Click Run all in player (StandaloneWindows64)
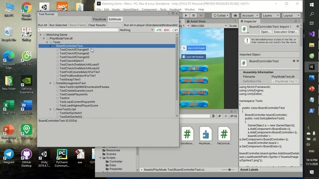Viewport: 319px width, 179px height. [151, 25]
